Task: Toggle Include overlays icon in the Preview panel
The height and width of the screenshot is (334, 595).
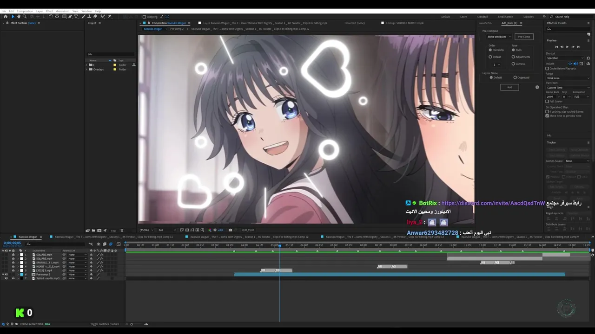Action: coord(581,64)
